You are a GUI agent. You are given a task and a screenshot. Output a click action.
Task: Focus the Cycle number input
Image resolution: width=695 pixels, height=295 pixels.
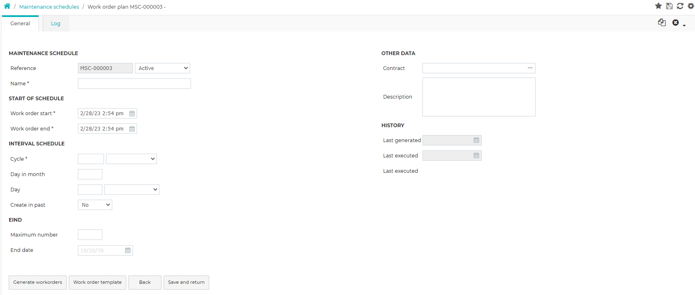tap(91, 159)
